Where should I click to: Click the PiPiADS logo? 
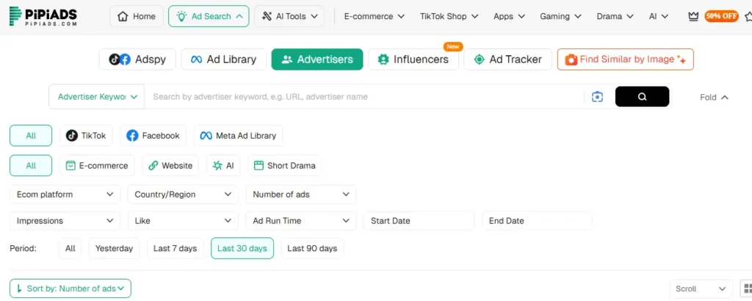click(x=43, y=16)
